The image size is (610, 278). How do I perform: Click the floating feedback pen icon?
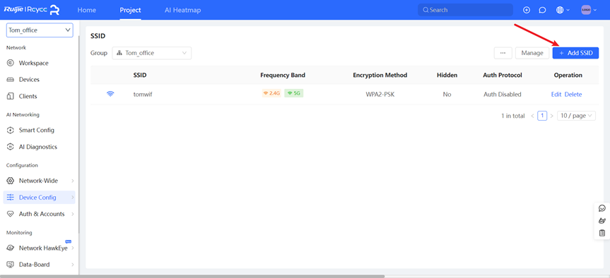point(602,221)
